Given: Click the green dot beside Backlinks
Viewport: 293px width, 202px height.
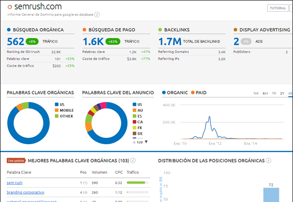Looking at the screenshot, I should 160,30.
